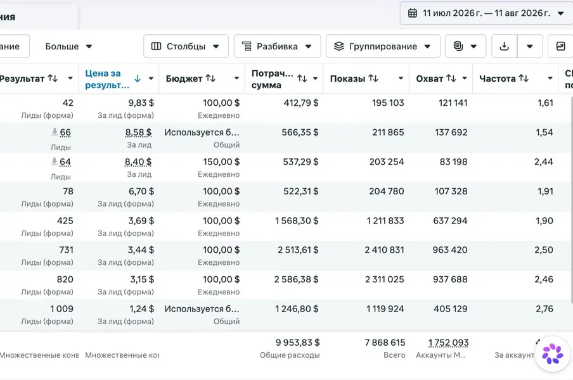Click the Разбивка breakdown icon
The image size is (573, 380).
(247, 46)
